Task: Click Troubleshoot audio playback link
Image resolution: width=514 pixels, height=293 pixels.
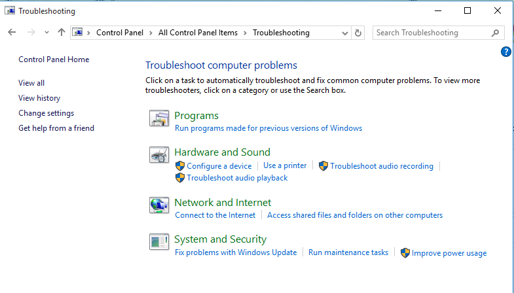Action: 237,178
